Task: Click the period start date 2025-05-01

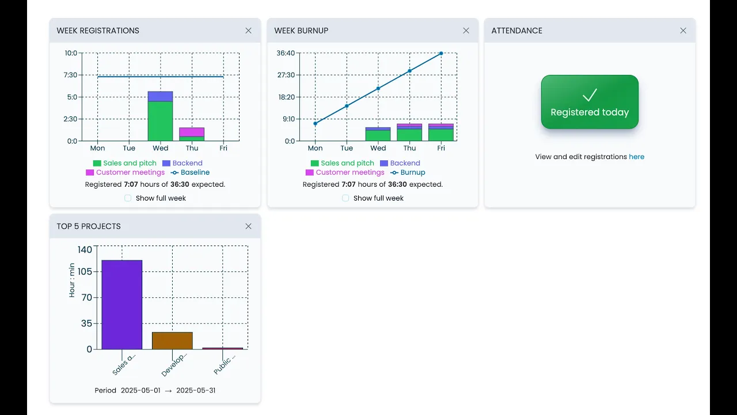Action: coord(140,390)
